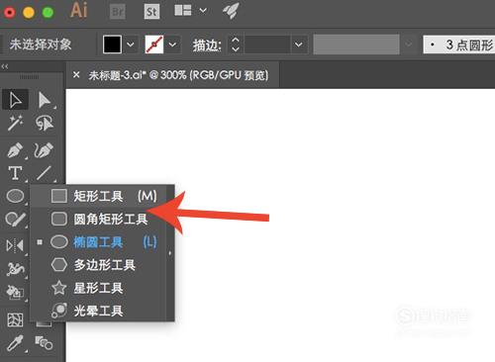Select the Curvature tool
Image resolution: width=495 pixels, height=362 pixels.
[x=44, y=150]
